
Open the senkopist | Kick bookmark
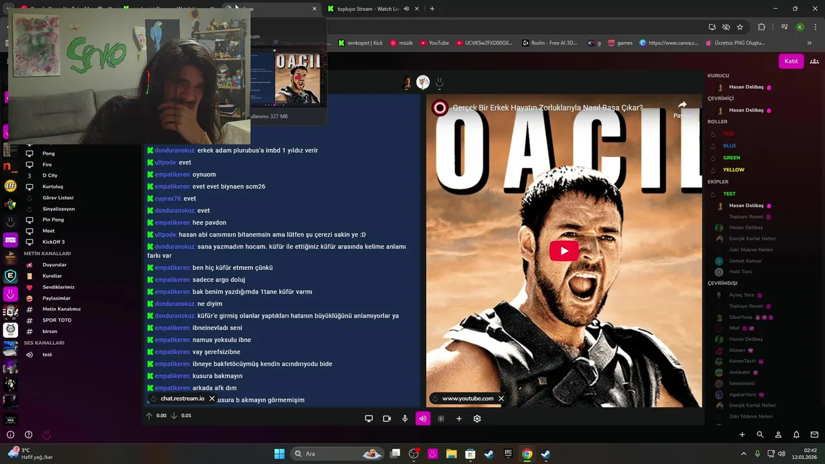coord(360,43)
